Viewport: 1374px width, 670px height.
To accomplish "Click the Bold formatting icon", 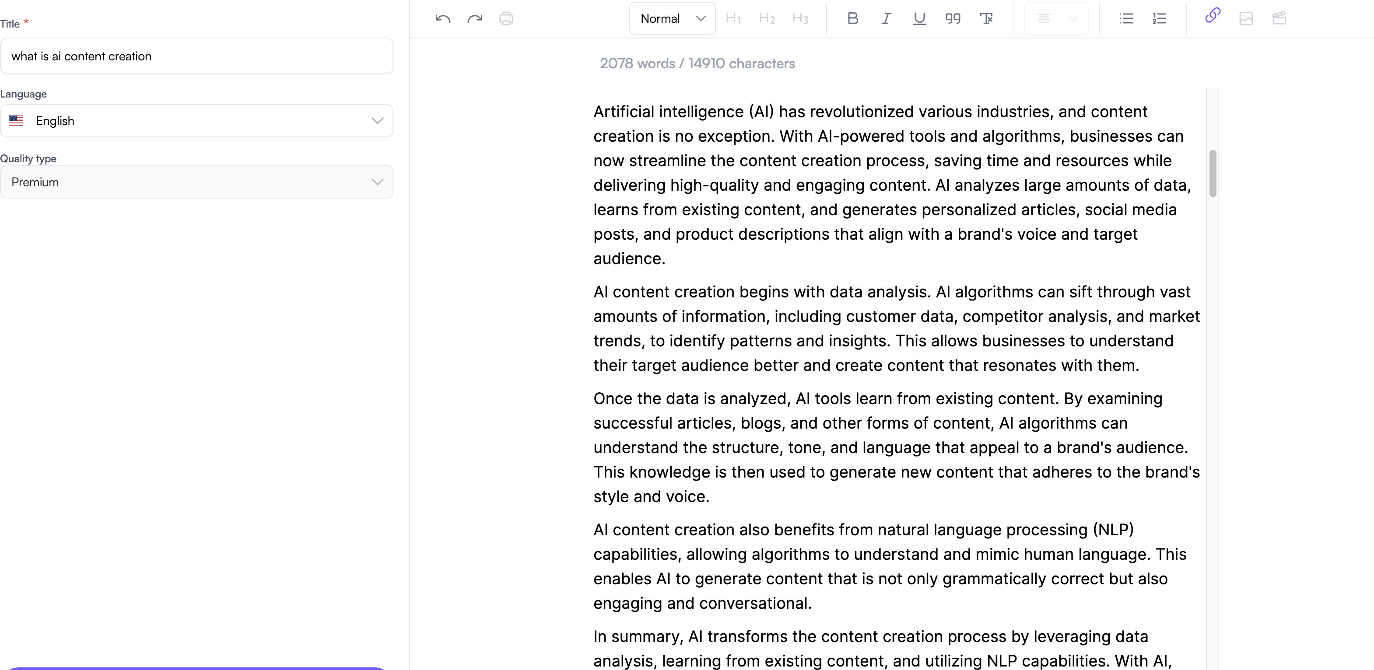I will click(851, 18).
